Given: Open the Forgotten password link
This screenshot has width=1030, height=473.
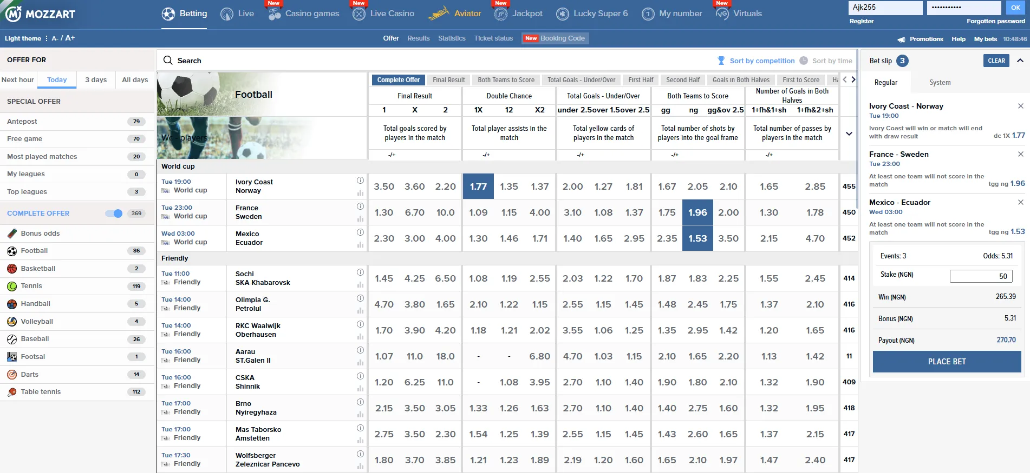Looking at the screenshot, I should (x=995, y=22).
